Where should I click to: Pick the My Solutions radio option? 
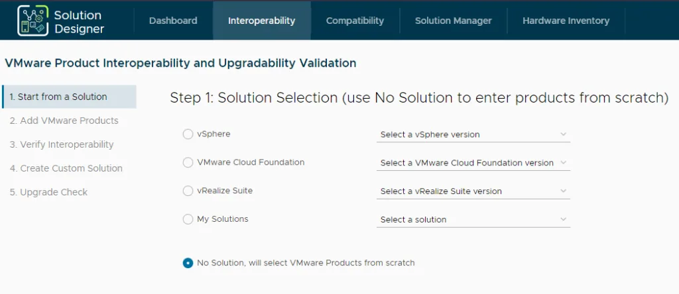pyautogui.click(x=188, y=220)
